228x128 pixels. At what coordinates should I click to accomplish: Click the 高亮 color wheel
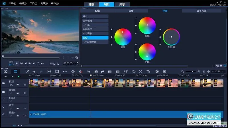pos(123,37)
